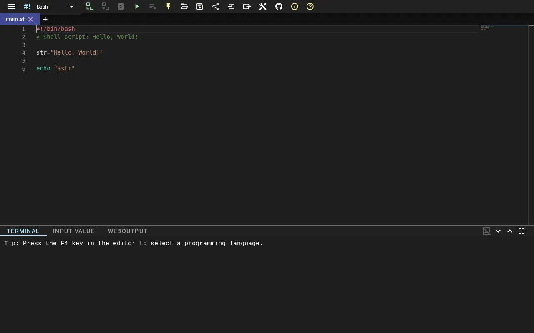This screenshot has width=534, height=333.
Task: Click line number 6 in the gutter
Action: pos(24,69)
